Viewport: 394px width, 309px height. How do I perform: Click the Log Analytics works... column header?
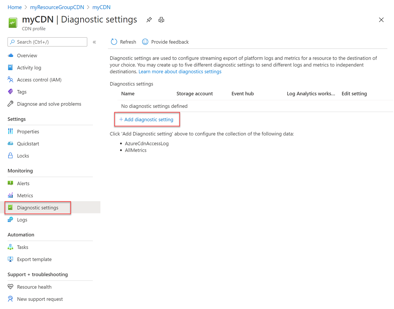point(311,94)
